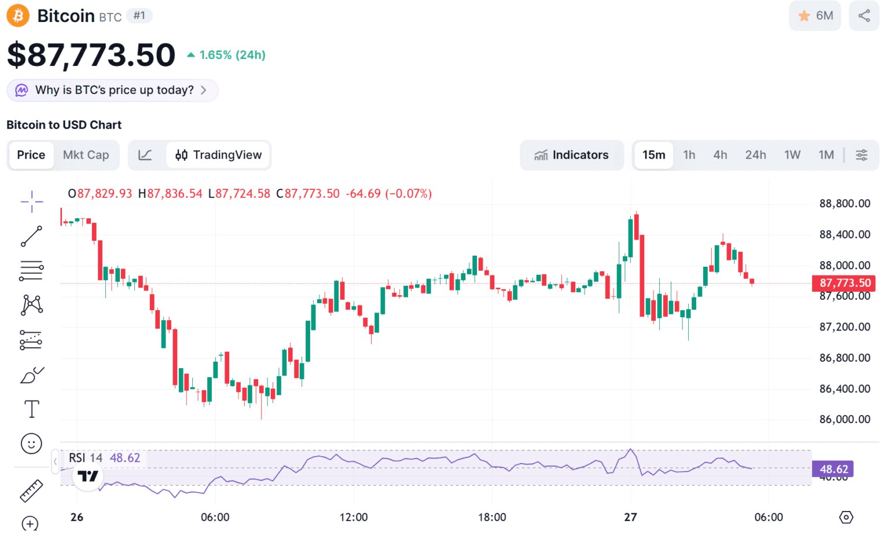This screenshot has height=540, width=889.
Task: Select the ruler measure tool
Action: tap(32, 491)
